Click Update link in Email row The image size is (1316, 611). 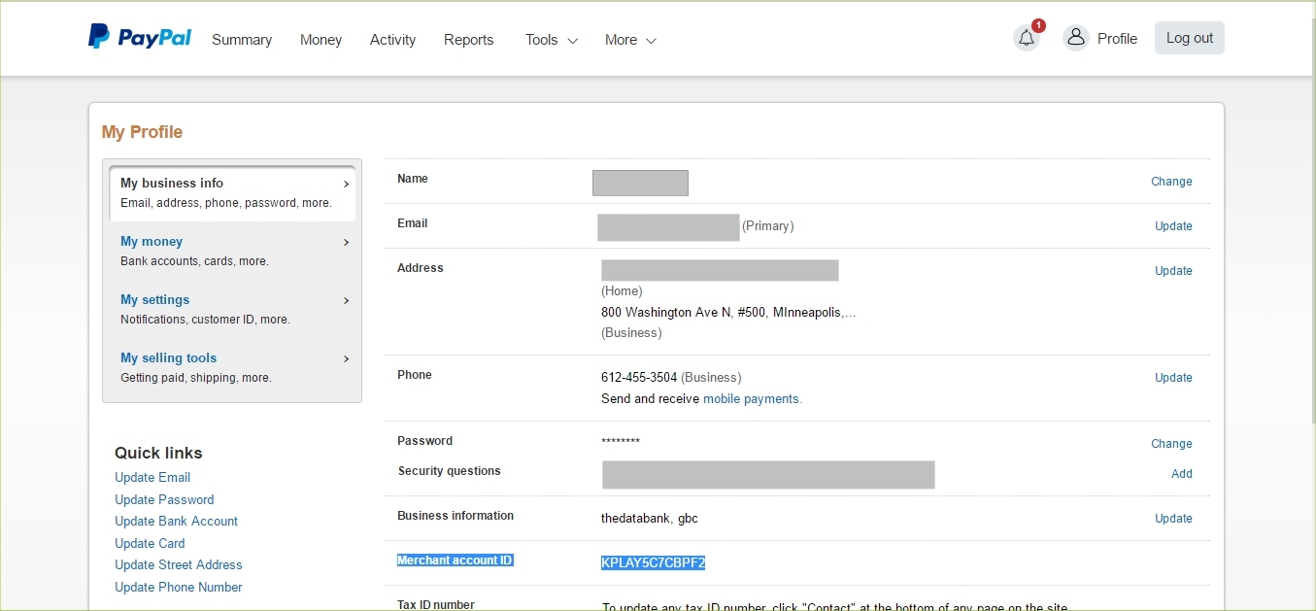coord(1173,226)
